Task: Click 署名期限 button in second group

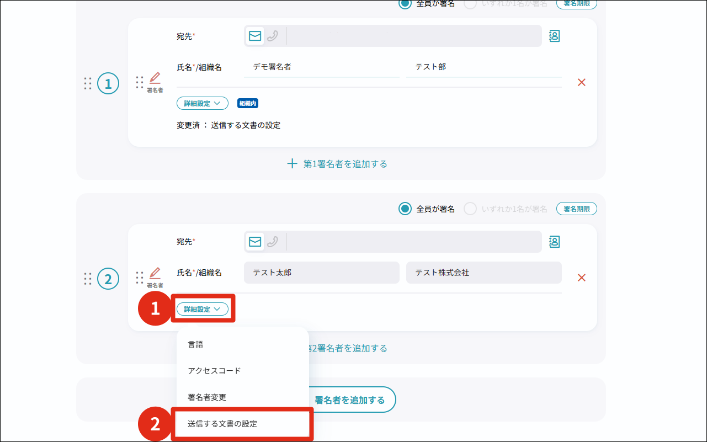Action: click(x=576, y=209)
